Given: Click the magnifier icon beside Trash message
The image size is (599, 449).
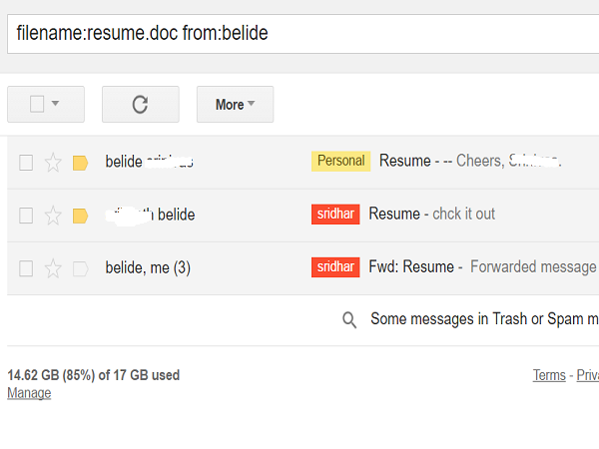Looking at the screenshot, I should [349, 319].
